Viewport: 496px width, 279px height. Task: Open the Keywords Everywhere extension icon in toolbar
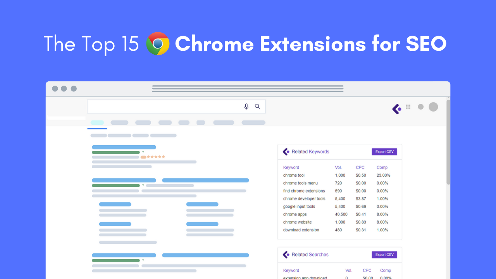click(x=397, y=109)
